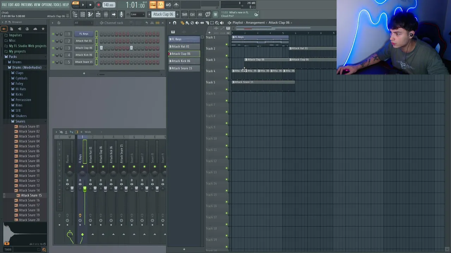The height and width of the screenshot is (253, 451).
Task: Open the Channel rack options menu arrow
Action: (52, 23)
